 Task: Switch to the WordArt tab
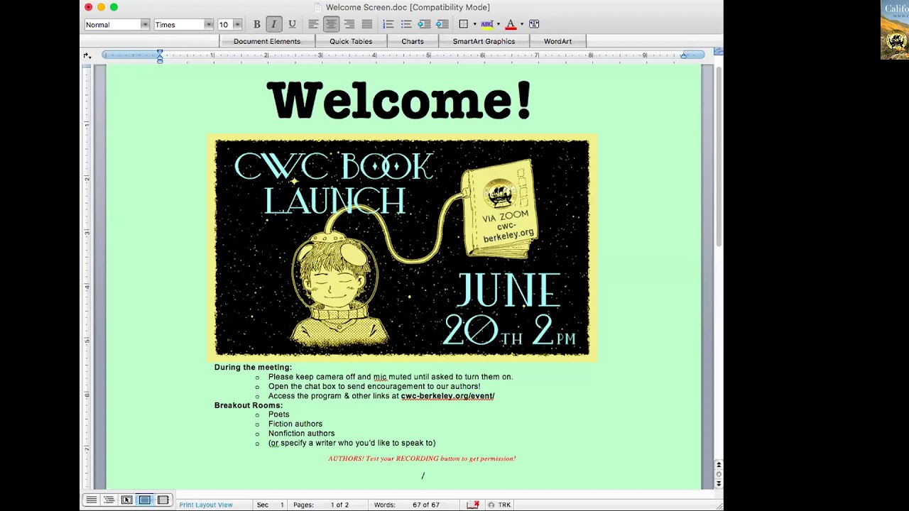[x=557, y=41]
